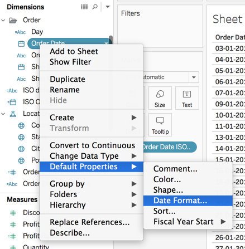Click the globe icon beside Postal field
The height and width of the screenshot is (249, 245).
point(21,160)
